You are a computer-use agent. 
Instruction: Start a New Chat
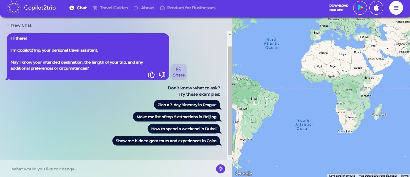point(19,25)
